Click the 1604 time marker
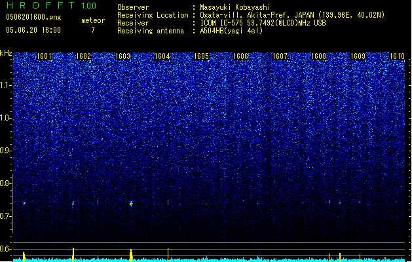This screenshot has height=262, width=412. tap(162, 56)
